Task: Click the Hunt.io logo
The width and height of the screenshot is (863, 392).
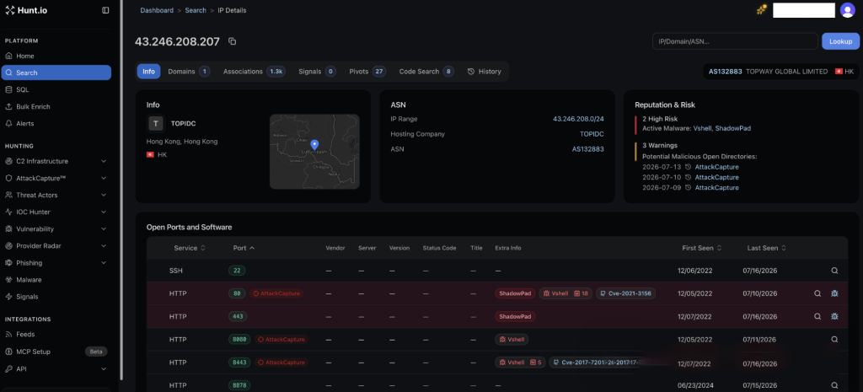Action: point(26,10)
